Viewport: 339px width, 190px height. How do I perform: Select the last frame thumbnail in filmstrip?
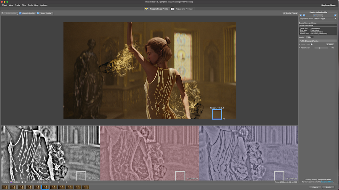point(86,187)
